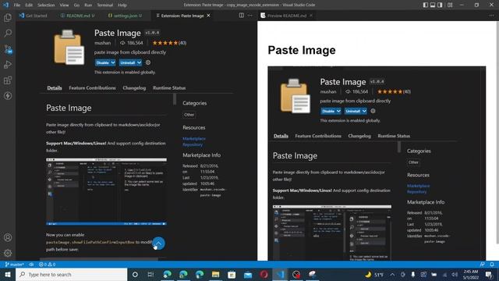Click the blue scroll-to-top round button

tap(158, 244)
